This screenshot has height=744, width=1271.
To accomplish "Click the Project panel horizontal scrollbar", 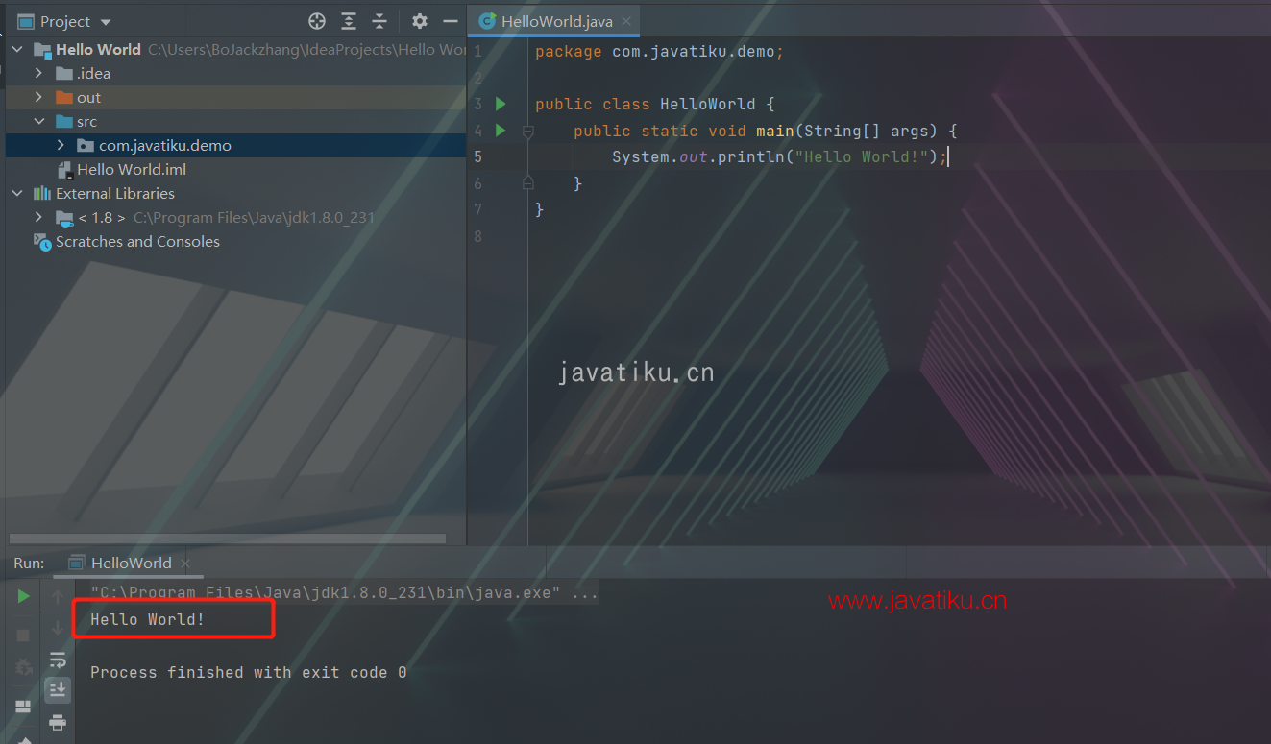I will [x=227, y=539].
